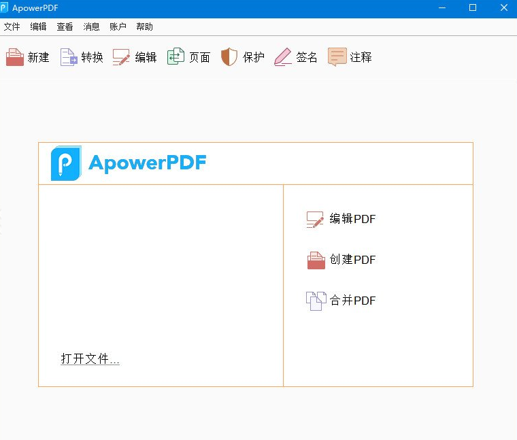Open the 页面 (Pages) tool

[176, 56]
